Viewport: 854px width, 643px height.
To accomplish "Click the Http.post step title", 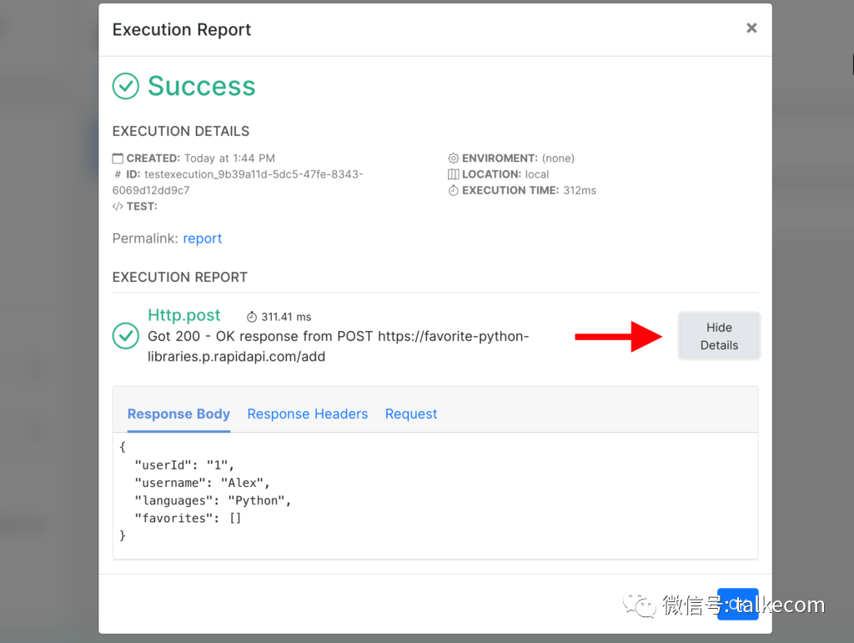I will coord(184,315).
